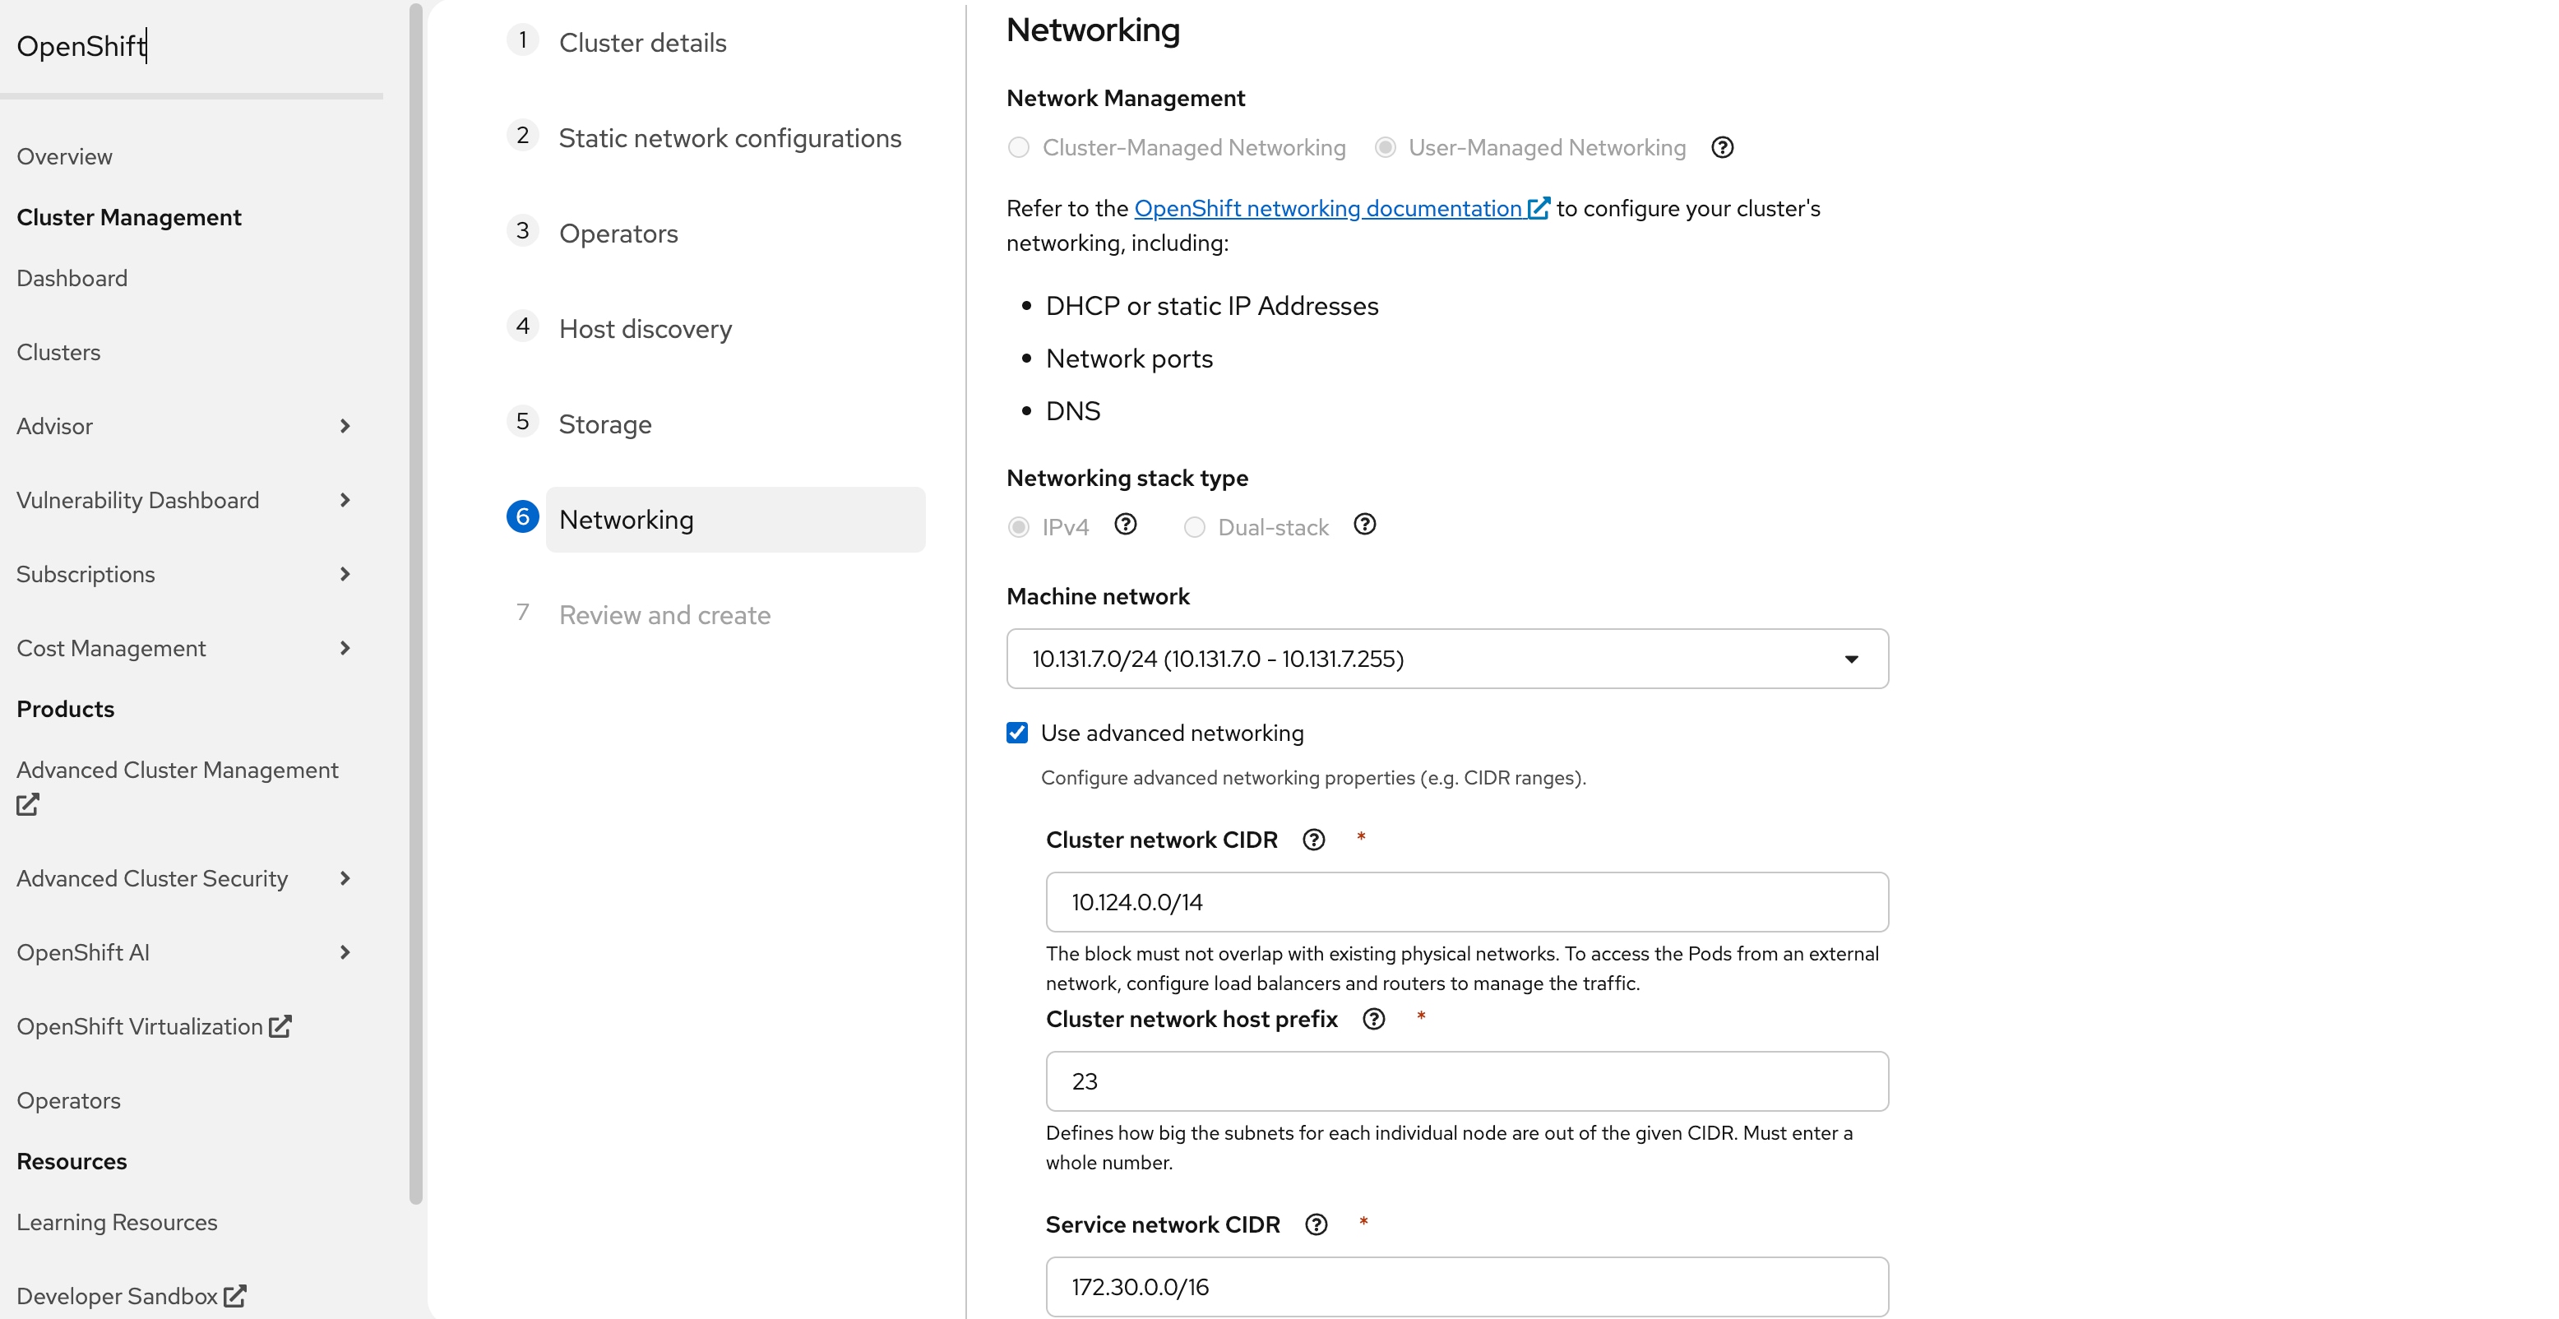Click Service network CIDR input field
The width and height of the screenshot is (2559, 1319).
click(x=1467, y=1287)
